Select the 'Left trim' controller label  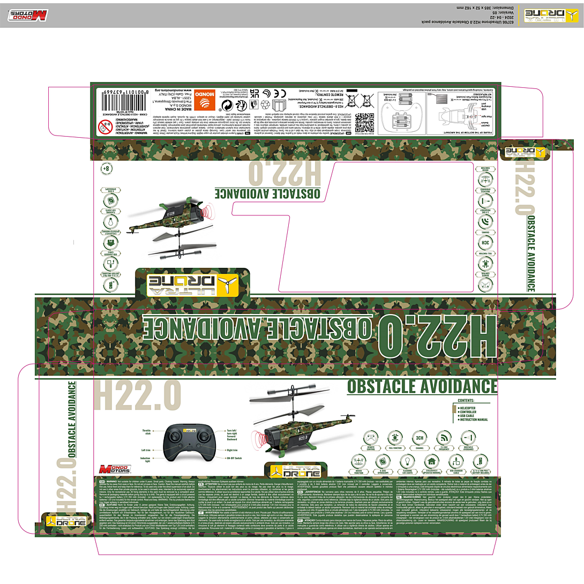(x=146, y=450)
